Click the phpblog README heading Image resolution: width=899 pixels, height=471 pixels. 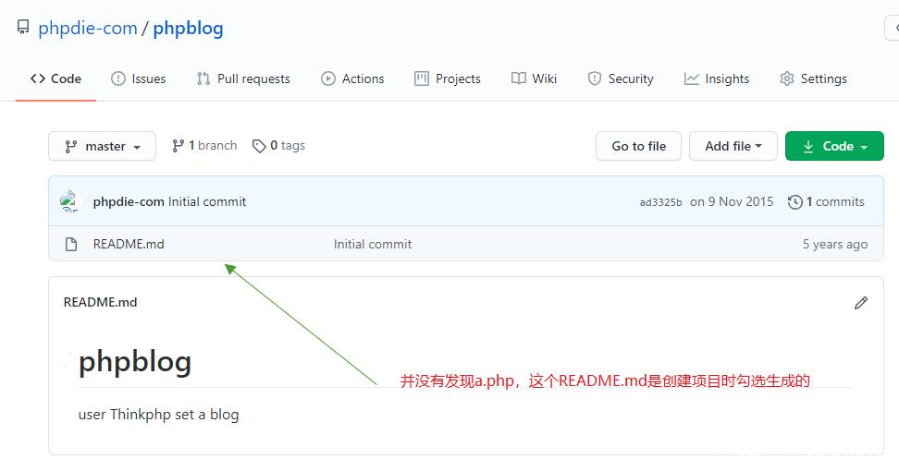point(135,362)
